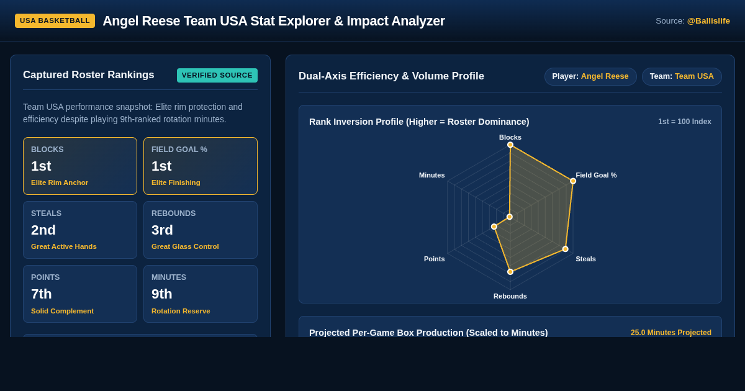
Task: Click the Rank Inversion Profile chart title
Action: click(x=419, y=122)
